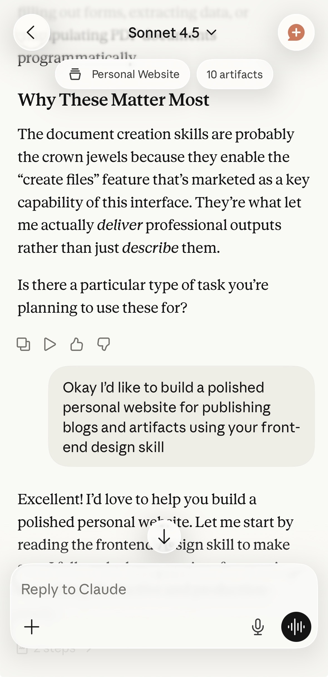Start a new chat with the orange plus icon
This screenshot has height=677, width=328.
click(x=296, y=32)
